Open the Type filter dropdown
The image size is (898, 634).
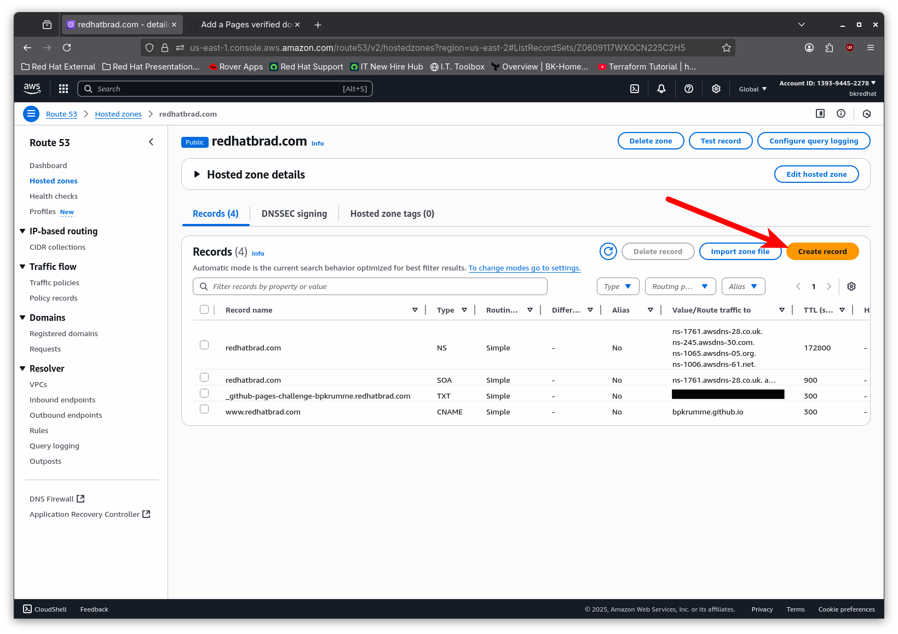[618, 286]
